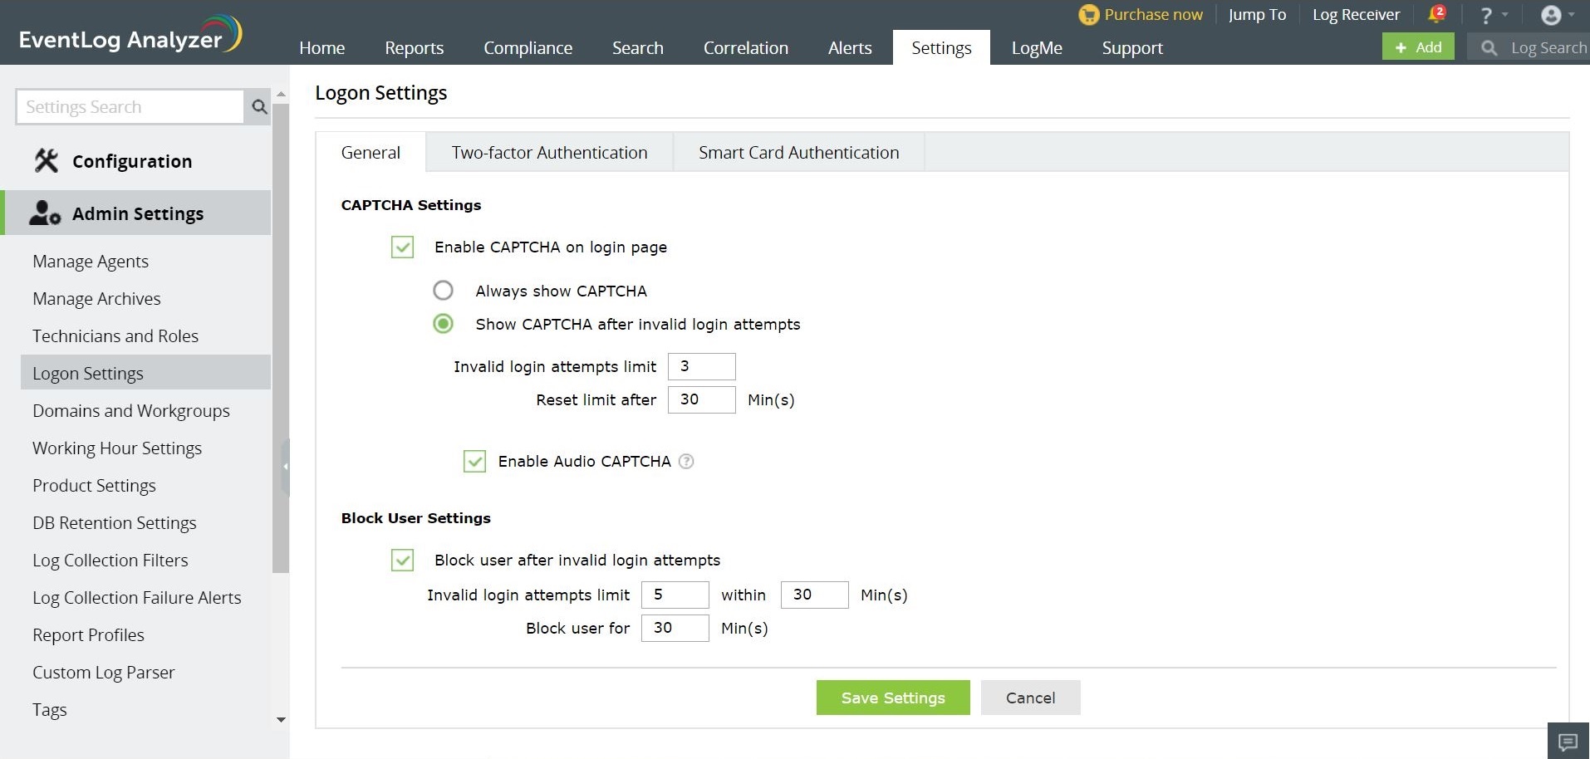Screen dimensions: 1590x759
Task: Click the Log Search magnifier icon
Action: pos(1489,48)
